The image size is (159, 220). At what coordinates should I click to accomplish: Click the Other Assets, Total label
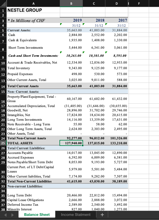click(21, 133)
